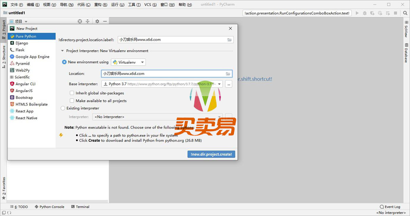Click the Run toolbar icon
This screenshot has height=216, width=410.
click(357, 13)
